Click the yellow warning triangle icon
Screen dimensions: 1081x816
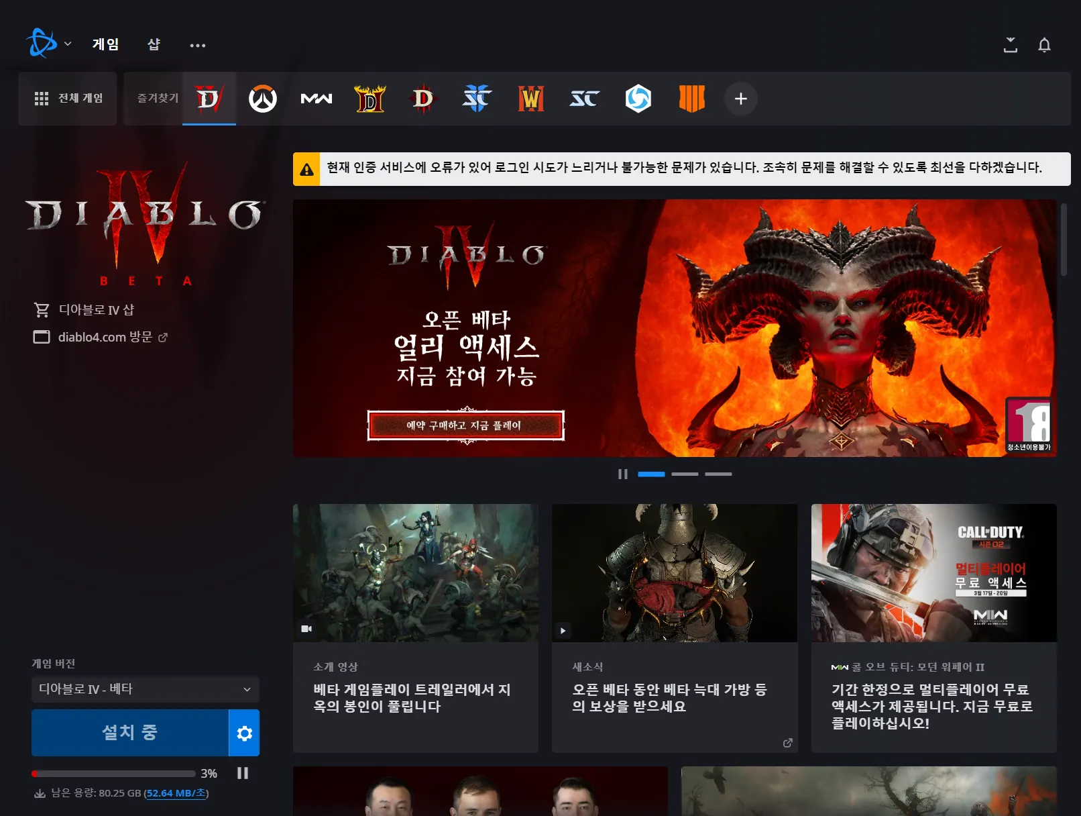coord(306,169)
